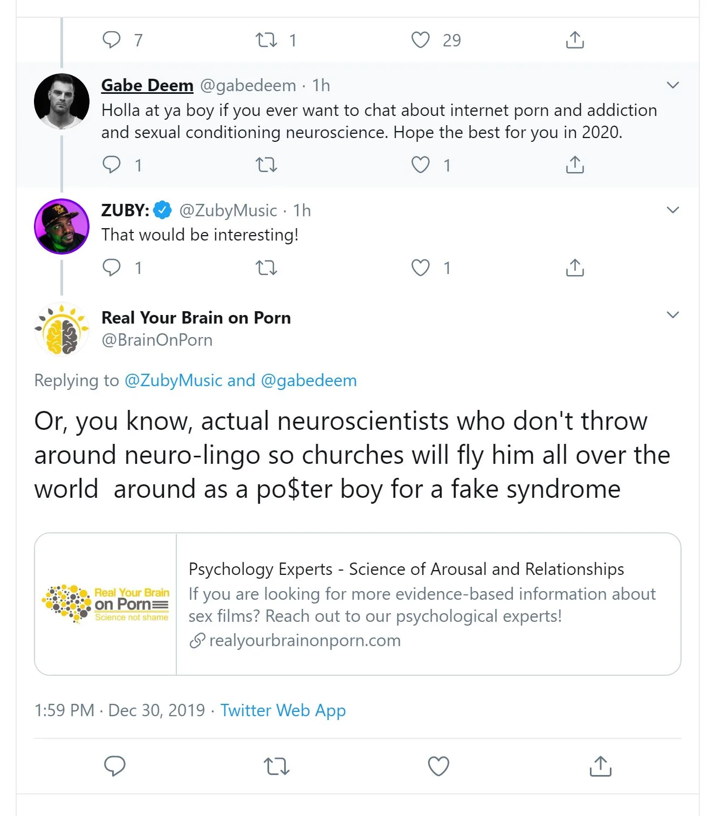Share ZUBY's tweet via share icon
Image resolution: width=708 pixels, height=816 pixels.
pyautogui.click(x=575, y=268)
